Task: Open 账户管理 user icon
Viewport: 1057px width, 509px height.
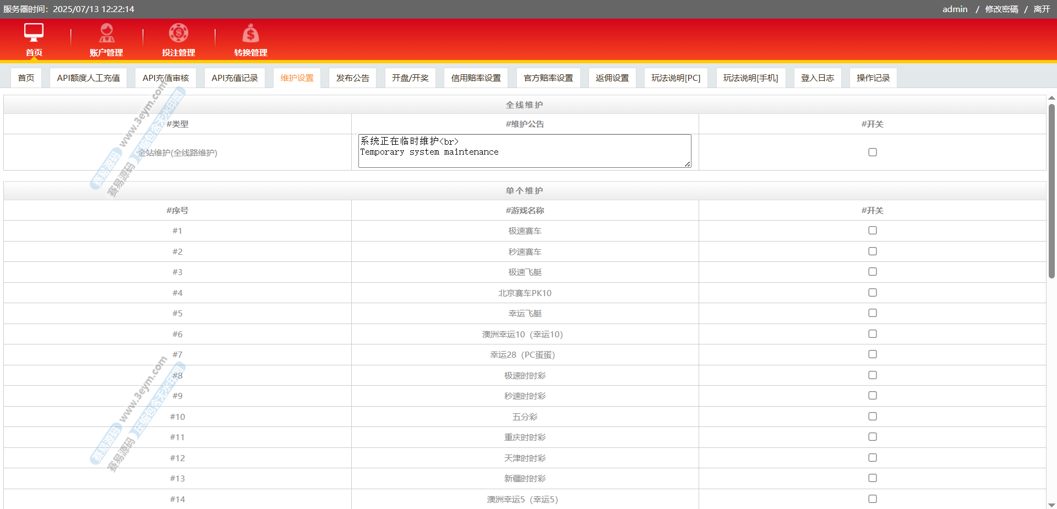Action: click(106, 33)
